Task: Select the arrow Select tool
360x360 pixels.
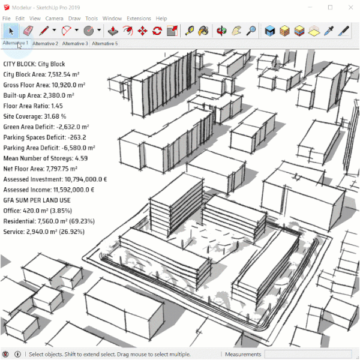Action: tap(11, 31)
